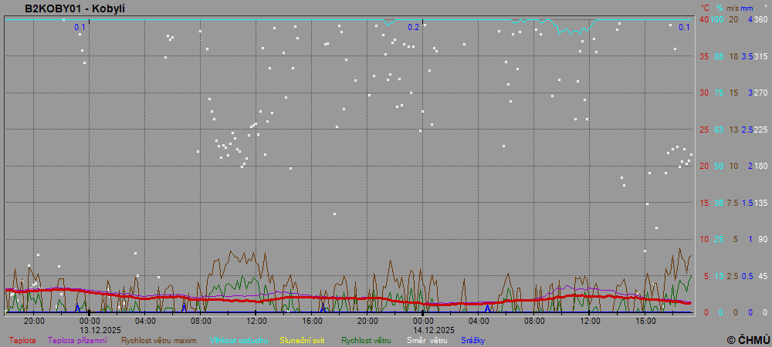
Task: Select the Teplota přízemní legend entry
Action: tap(78, 340)
